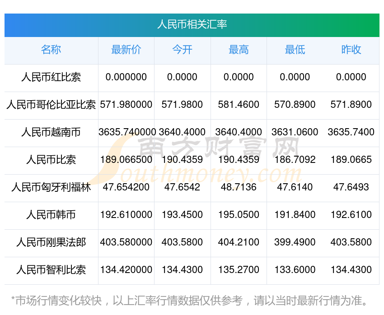Screen dimensions: 384x315
Task: Click highest value 581.4600
Action: pyautogui.click(x=239, y=105)
